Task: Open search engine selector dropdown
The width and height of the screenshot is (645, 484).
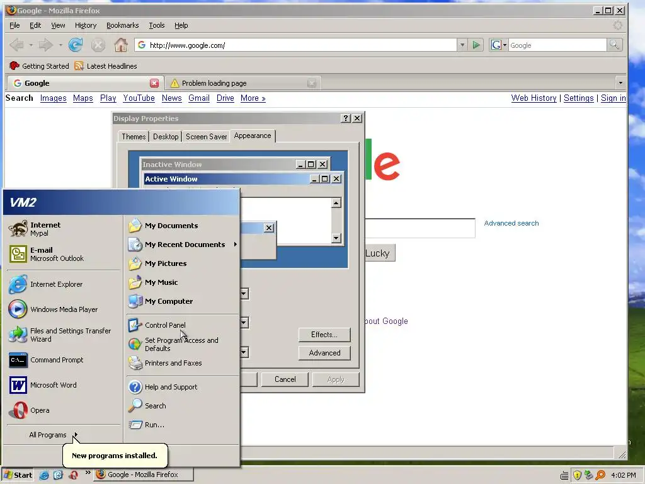Action: coord(499,45)
